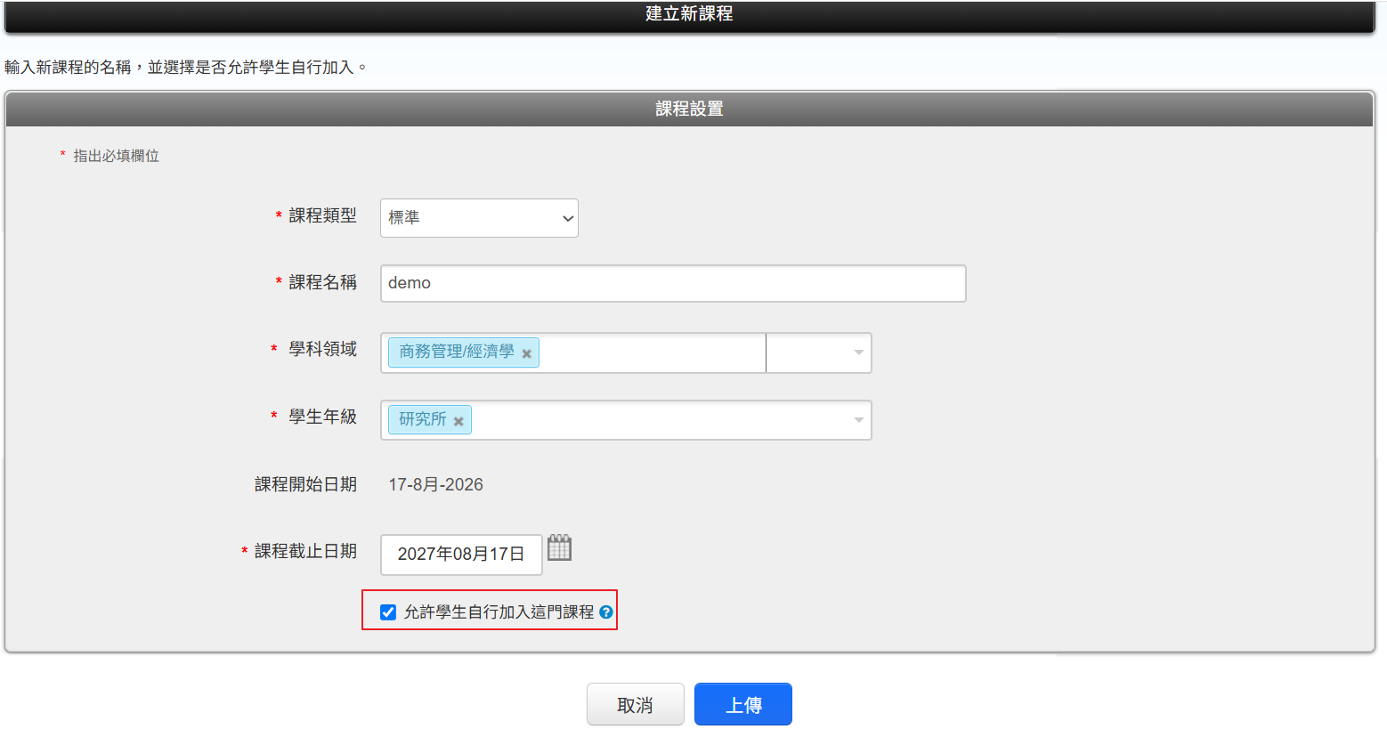Expand the 學生年級 dropdown arrow
The height and width of the screenshot is (729, 1387).
[x=859, y=420]
